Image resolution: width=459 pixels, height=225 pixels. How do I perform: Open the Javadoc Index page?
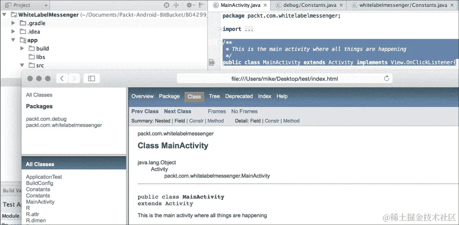coord(265,96)
